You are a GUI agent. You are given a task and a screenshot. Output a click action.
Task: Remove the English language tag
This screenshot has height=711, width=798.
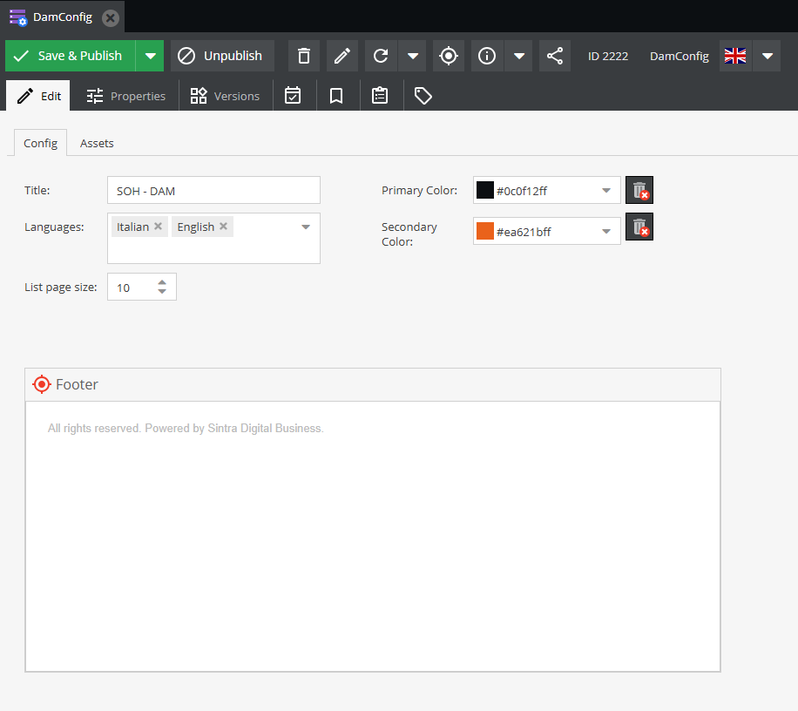[x=223, y=227]
